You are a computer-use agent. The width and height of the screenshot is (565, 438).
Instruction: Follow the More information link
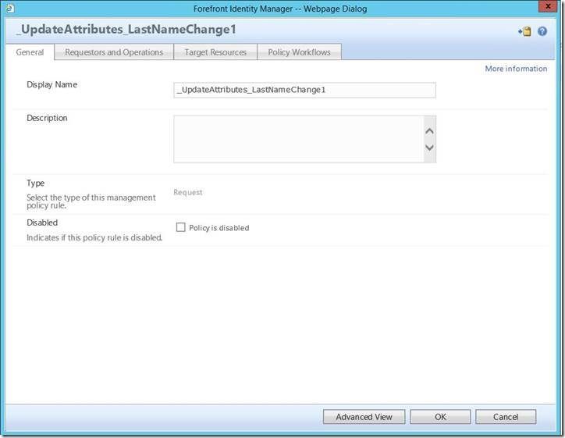pyautogui.click(x=516, y=69)
